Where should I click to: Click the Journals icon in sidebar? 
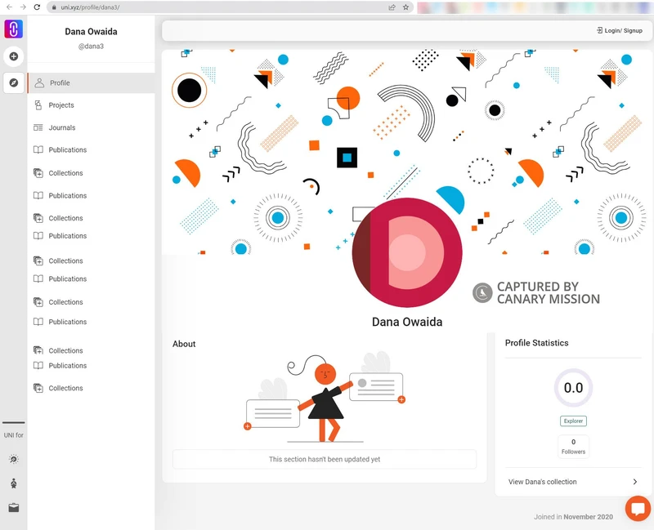point(38,127)
